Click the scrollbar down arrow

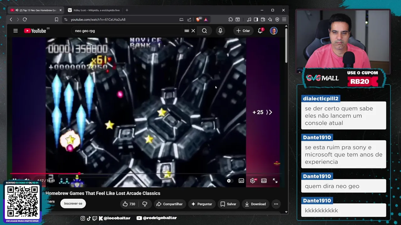coord(286,212)
